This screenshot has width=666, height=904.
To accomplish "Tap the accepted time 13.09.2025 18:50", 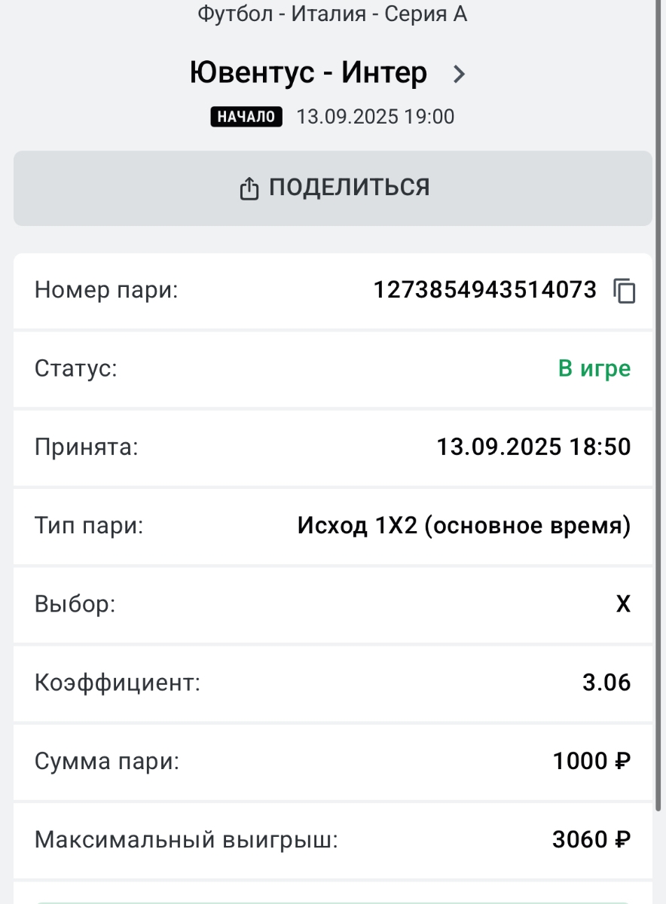I will [533, 447].
